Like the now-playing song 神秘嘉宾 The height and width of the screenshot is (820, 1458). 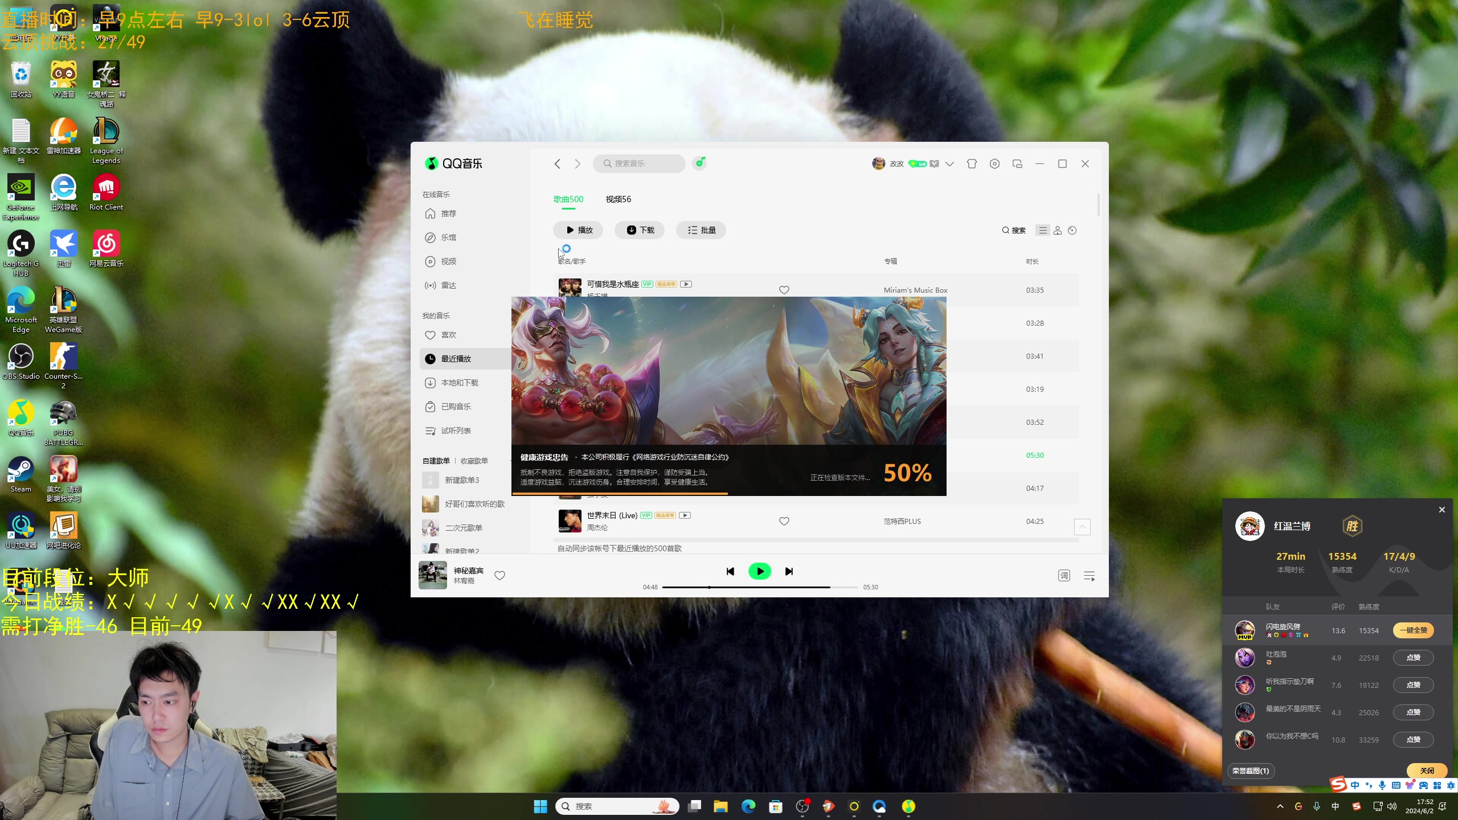499,575
